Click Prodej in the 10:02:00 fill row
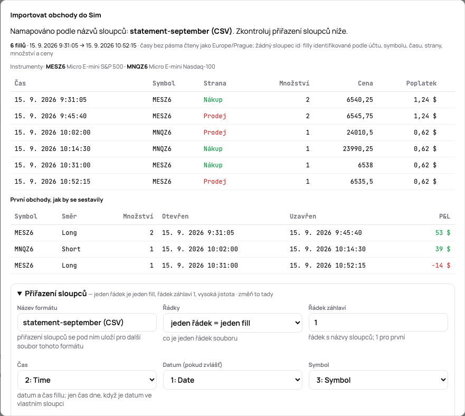Image resolution: width=465 pixels, height=416 pixels. pyautogui.click(x=215, y=133)
